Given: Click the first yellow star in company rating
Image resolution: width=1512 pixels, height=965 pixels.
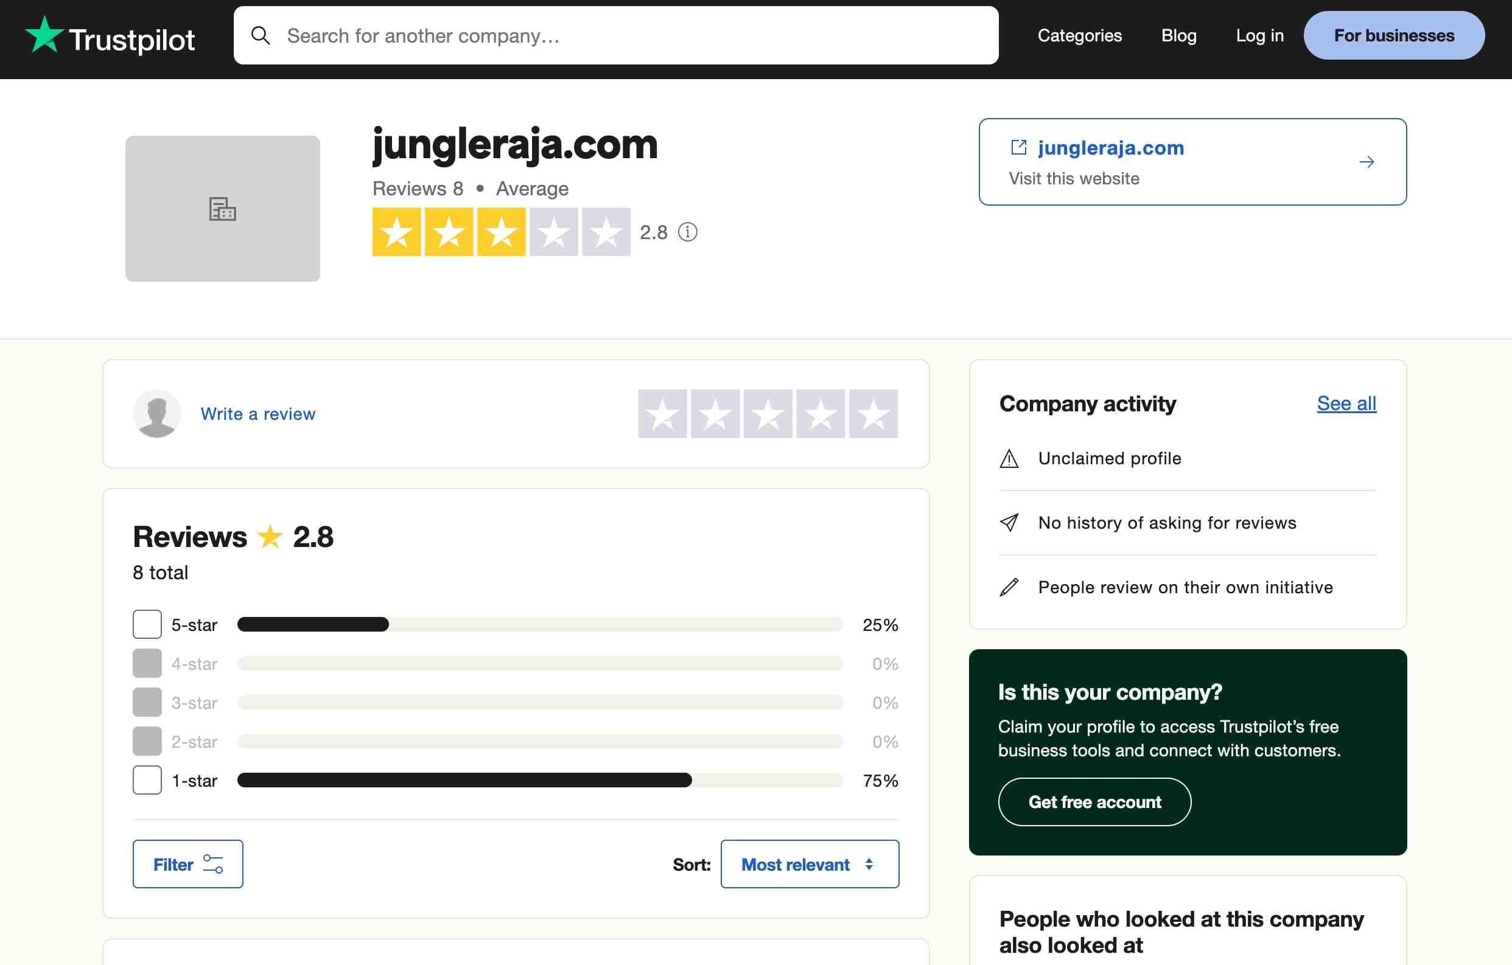Looking at the screenshot, I should (397, 232).
